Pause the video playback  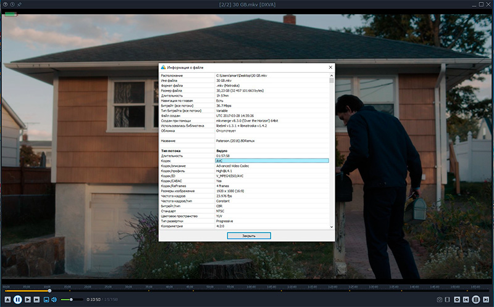(18, 299)
